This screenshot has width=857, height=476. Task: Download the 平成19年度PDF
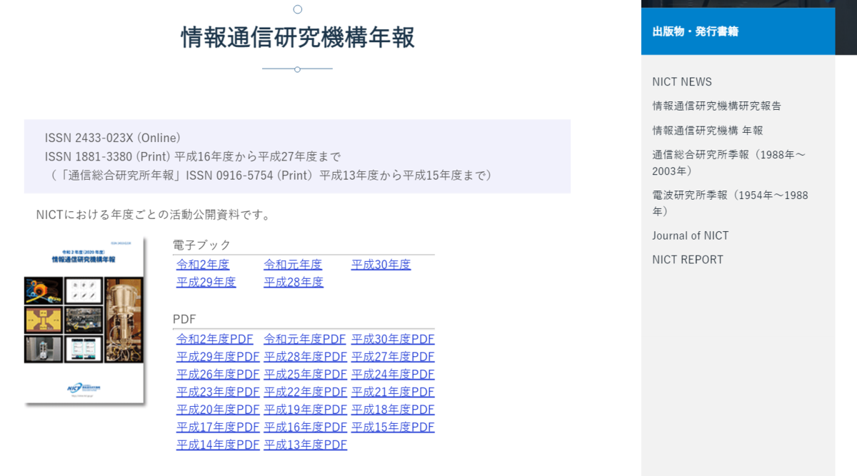pos(306,410)
